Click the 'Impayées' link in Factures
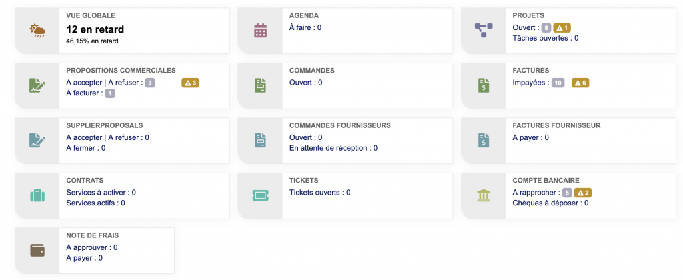 pos(530,83)
